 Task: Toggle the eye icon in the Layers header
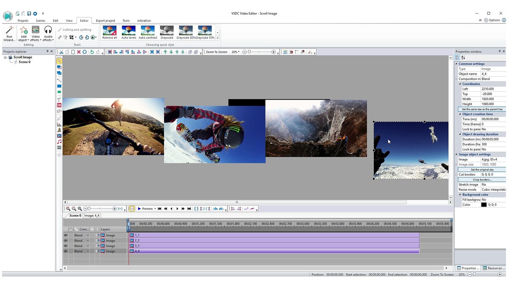(x=66, y=229)
